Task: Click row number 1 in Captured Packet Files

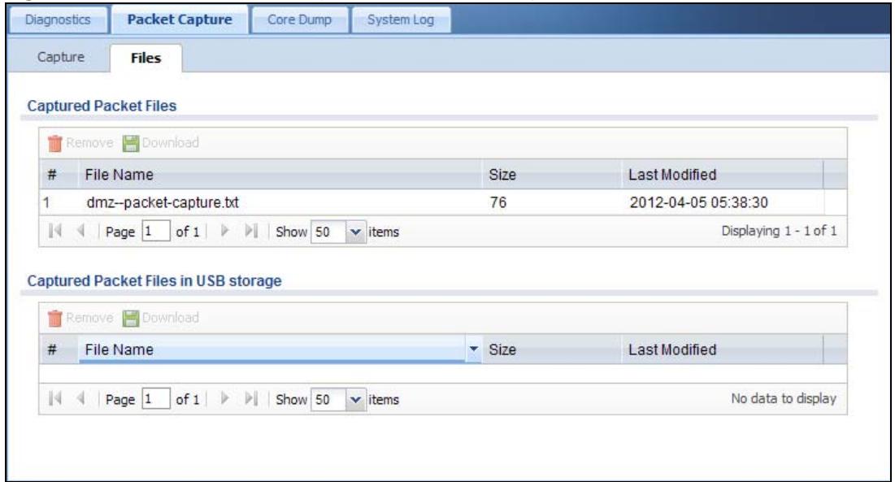Action: point(46,202)
